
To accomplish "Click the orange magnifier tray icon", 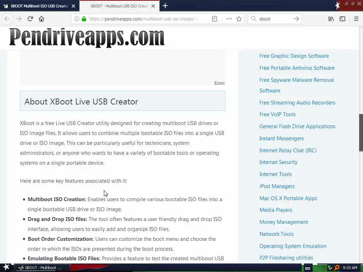I will pos(337,268).
